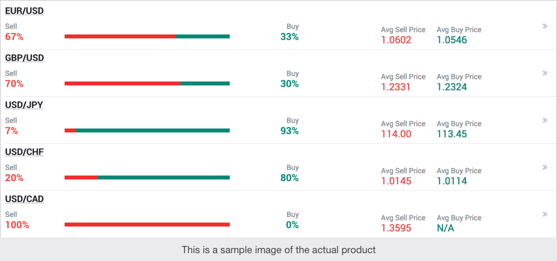The image size is (557, 261).
Task: Expand the USD/CHF row double-chevron
Action: [545, 167]
